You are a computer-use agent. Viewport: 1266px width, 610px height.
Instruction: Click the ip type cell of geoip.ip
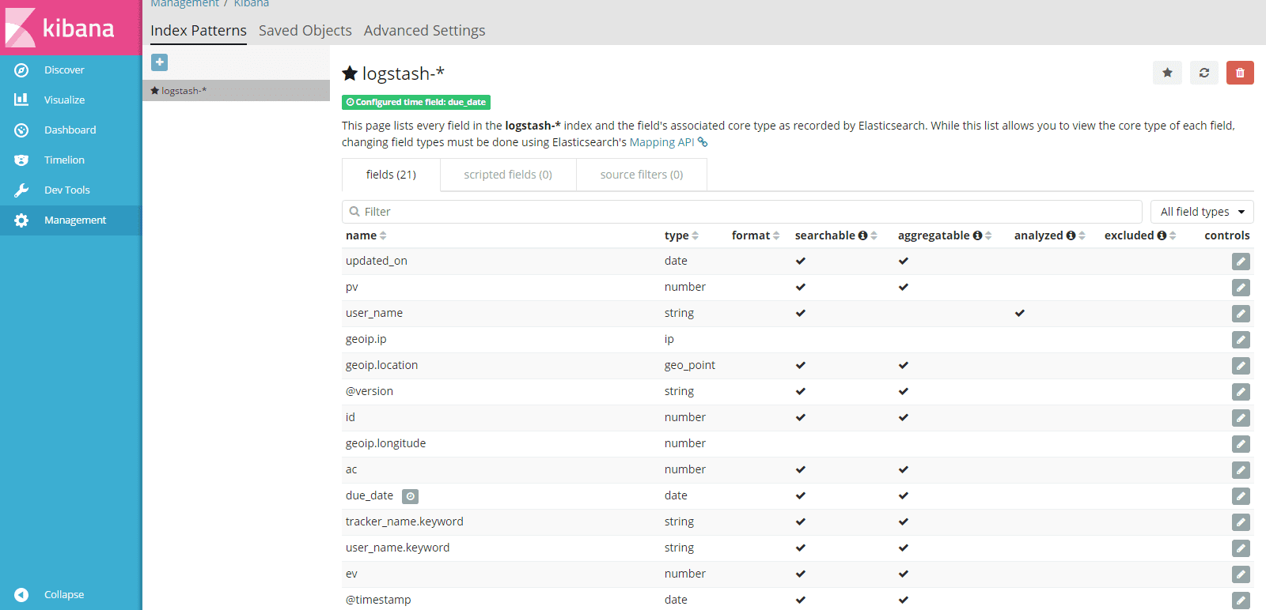pos(669,339)
